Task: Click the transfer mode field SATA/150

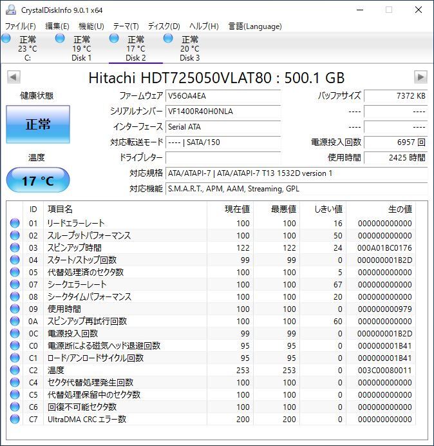Action: pos(223,142)
